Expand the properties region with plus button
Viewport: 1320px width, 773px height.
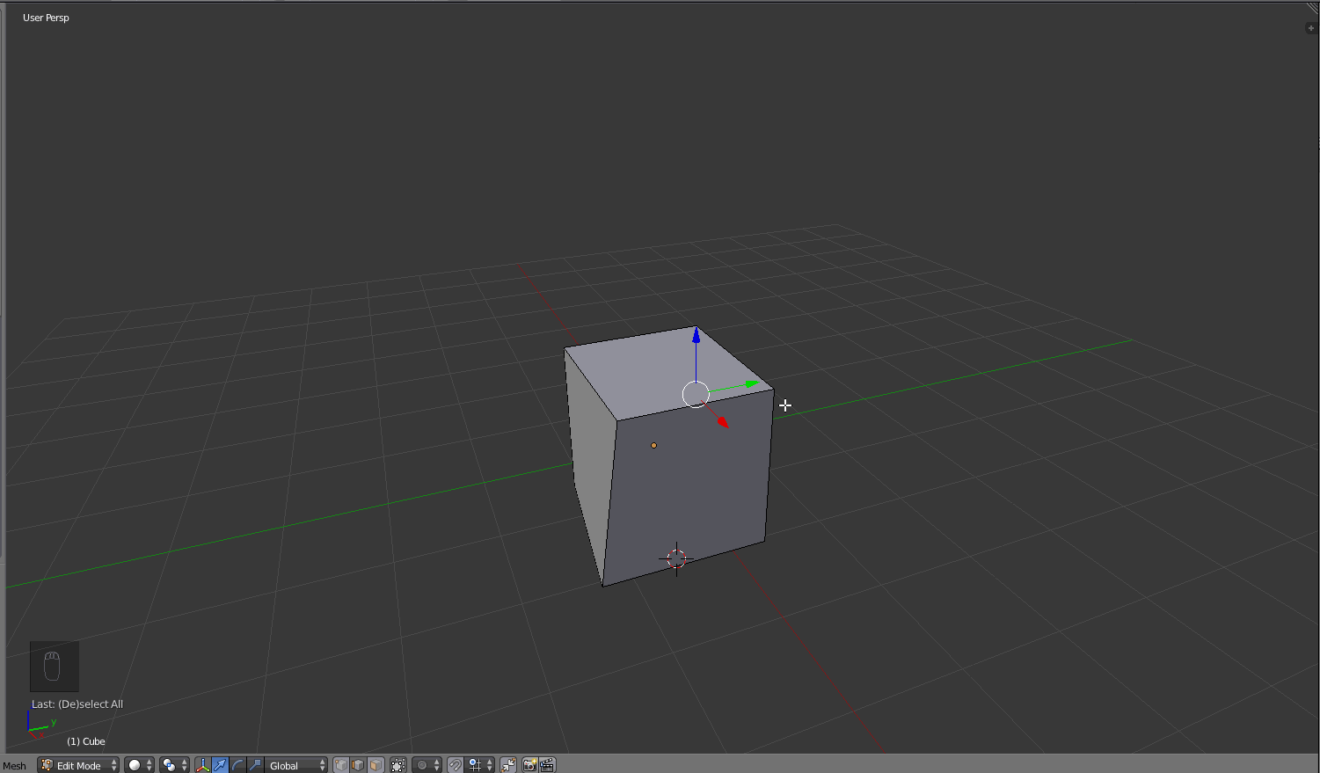click(x=1311, y=28)
